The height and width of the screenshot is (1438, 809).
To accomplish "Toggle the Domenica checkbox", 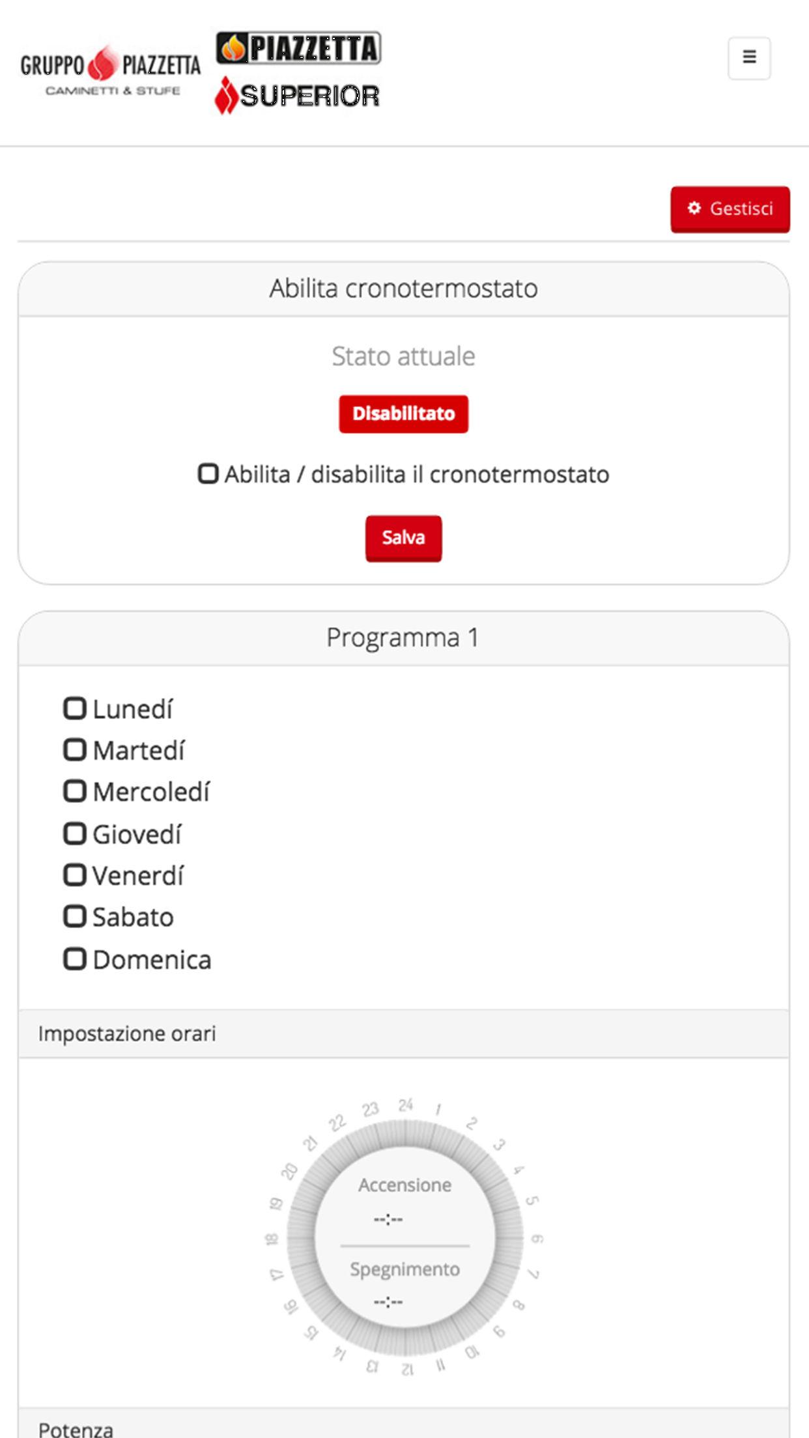I will point(75,959).
